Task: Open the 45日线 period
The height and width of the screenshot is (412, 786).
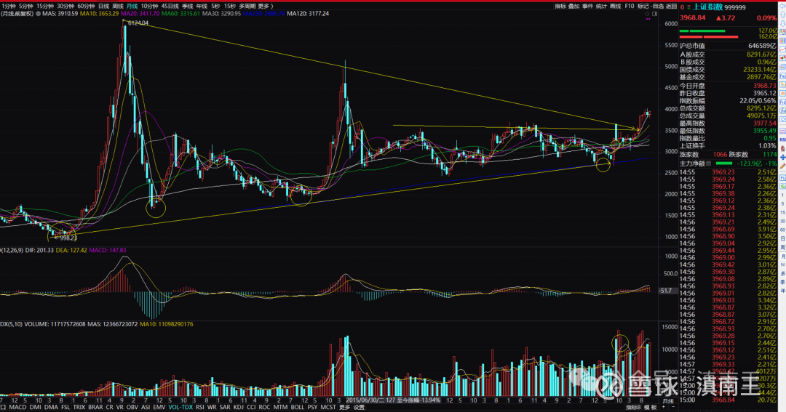Action: 170,6
